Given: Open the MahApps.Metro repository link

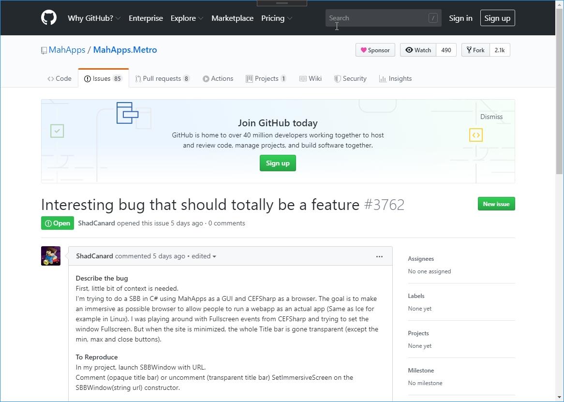Looking at the screenshot, I should (x=125, y=50).
